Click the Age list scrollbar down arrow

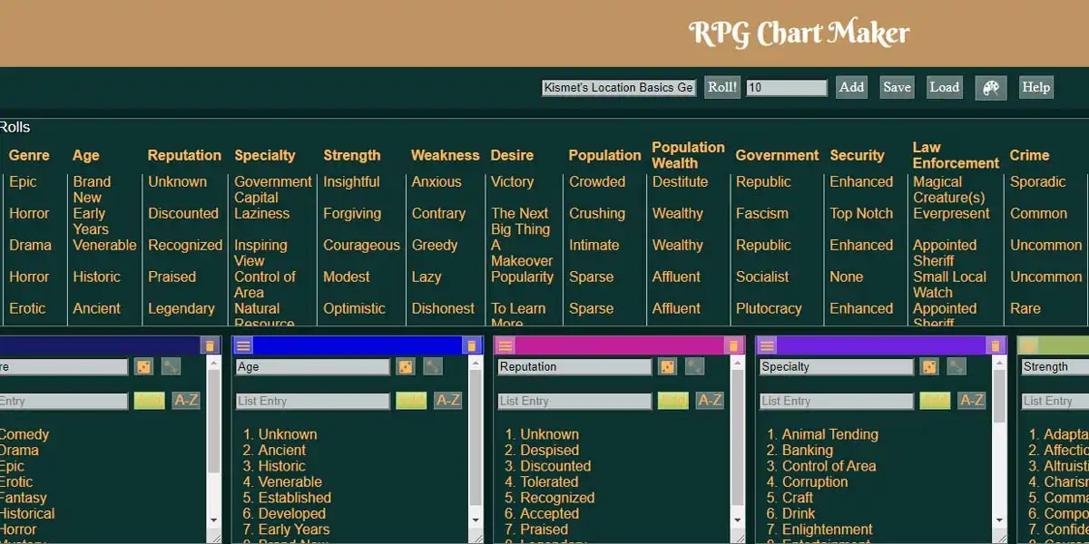tap(476, 520)
